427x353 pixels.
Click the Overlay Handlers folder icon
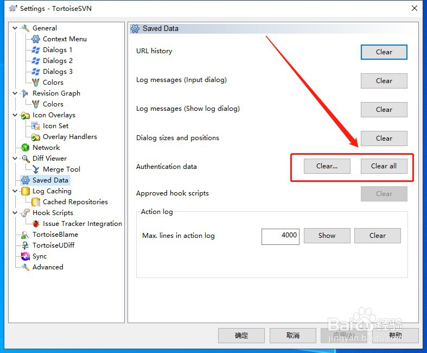click(36, 137)
